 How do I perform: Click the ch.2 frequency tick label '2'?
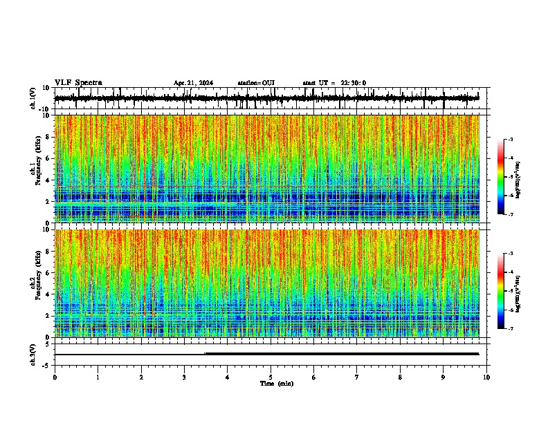tap(48, 316)
